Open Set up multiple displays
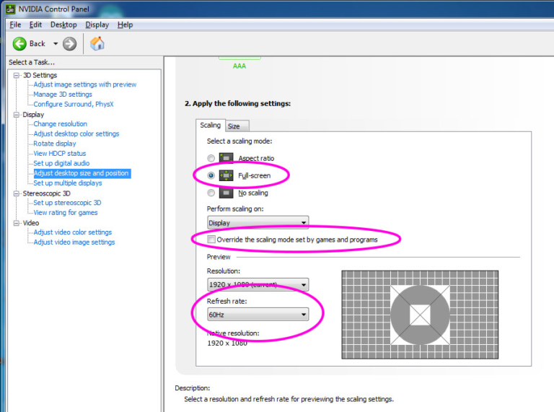 68,183
